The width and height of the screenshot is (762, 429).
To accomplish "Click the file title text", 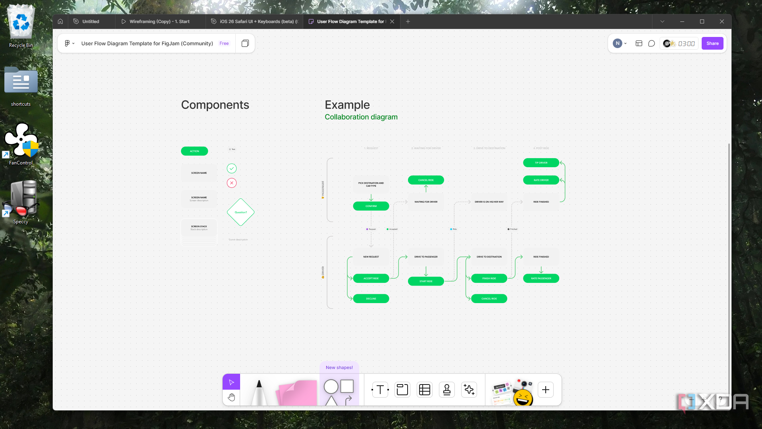I will pos(147,43).
